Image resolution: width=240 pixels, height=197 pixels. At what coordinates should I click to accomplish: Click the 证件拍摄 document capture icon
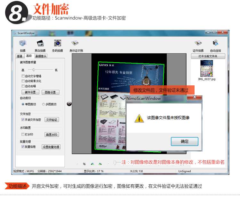click(x=198, y=43)
